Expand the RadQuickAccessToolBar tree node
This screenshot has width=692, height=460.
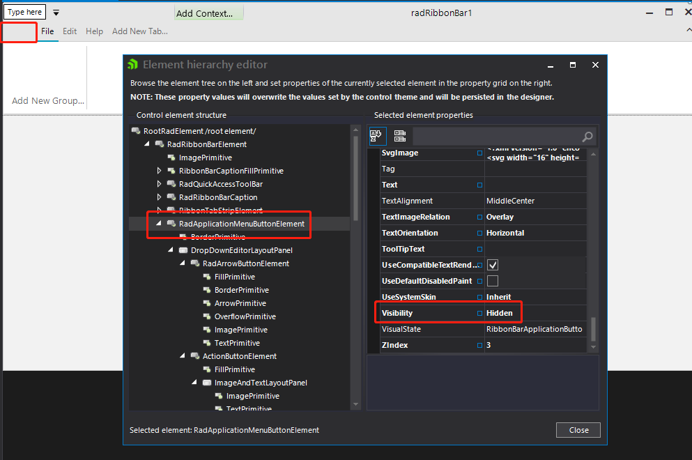coord(160,184)
